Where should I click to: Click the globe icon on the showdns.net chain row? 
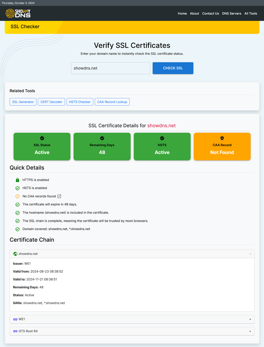(x=15, y=254)
